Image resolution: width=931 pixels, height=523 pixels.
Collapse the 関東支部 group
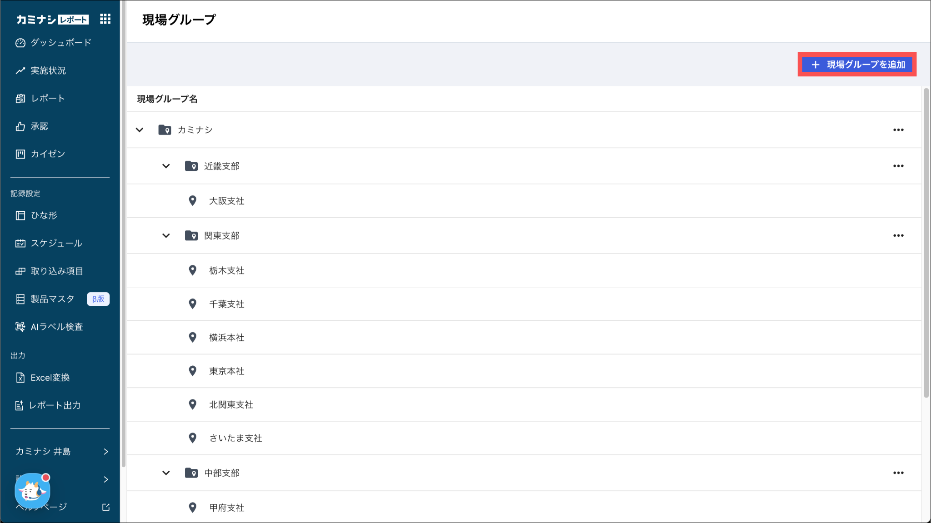tap(166, 235)
